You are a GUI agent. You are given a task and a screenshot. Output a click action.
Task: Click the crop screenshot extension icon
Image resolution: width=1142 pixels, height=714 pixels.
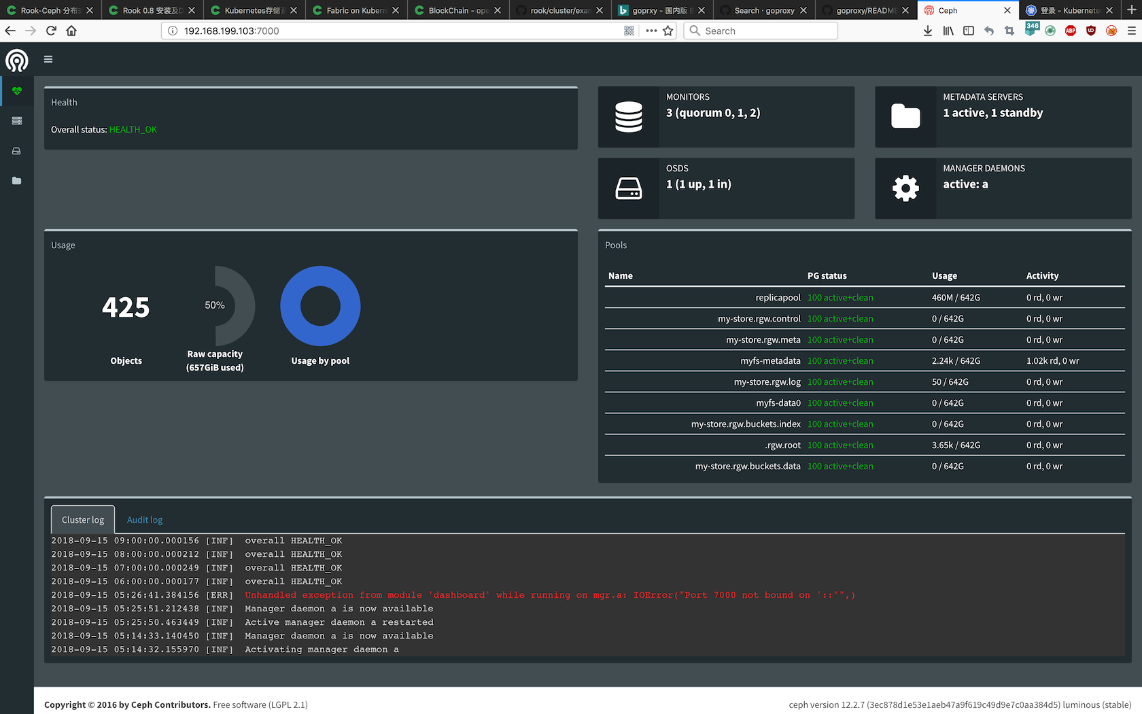[x=1009, y=31]
